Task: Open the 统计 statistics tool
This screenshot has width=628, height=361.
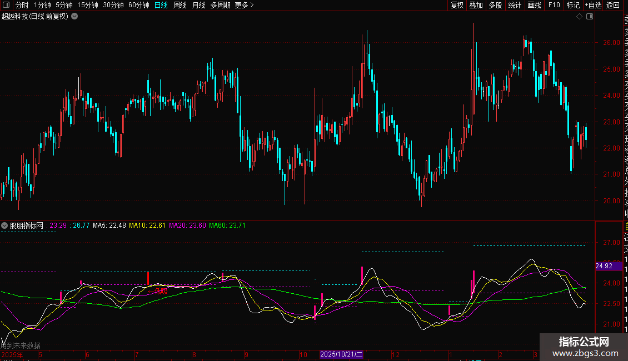Action: (x=515, y=5)
